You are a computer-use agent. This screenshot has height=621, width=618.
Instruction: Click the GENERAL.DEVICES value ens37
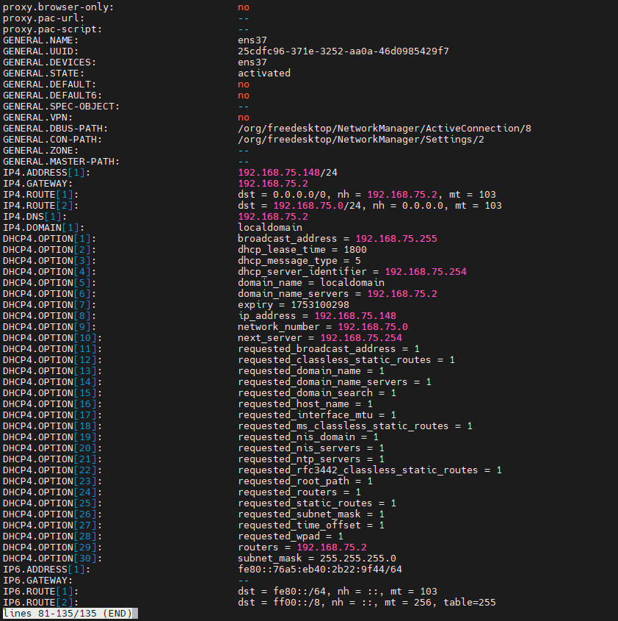click(252, 62)
